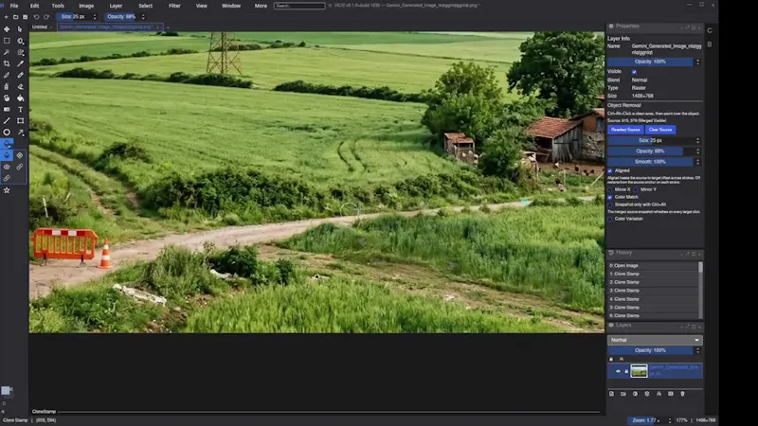Enable the Mirror Y checkbox
The image size is (758, 426).
636,190
